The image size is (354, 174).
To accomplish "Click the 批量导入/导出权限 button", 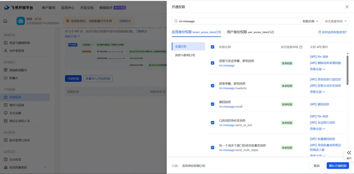I will 98,78.
